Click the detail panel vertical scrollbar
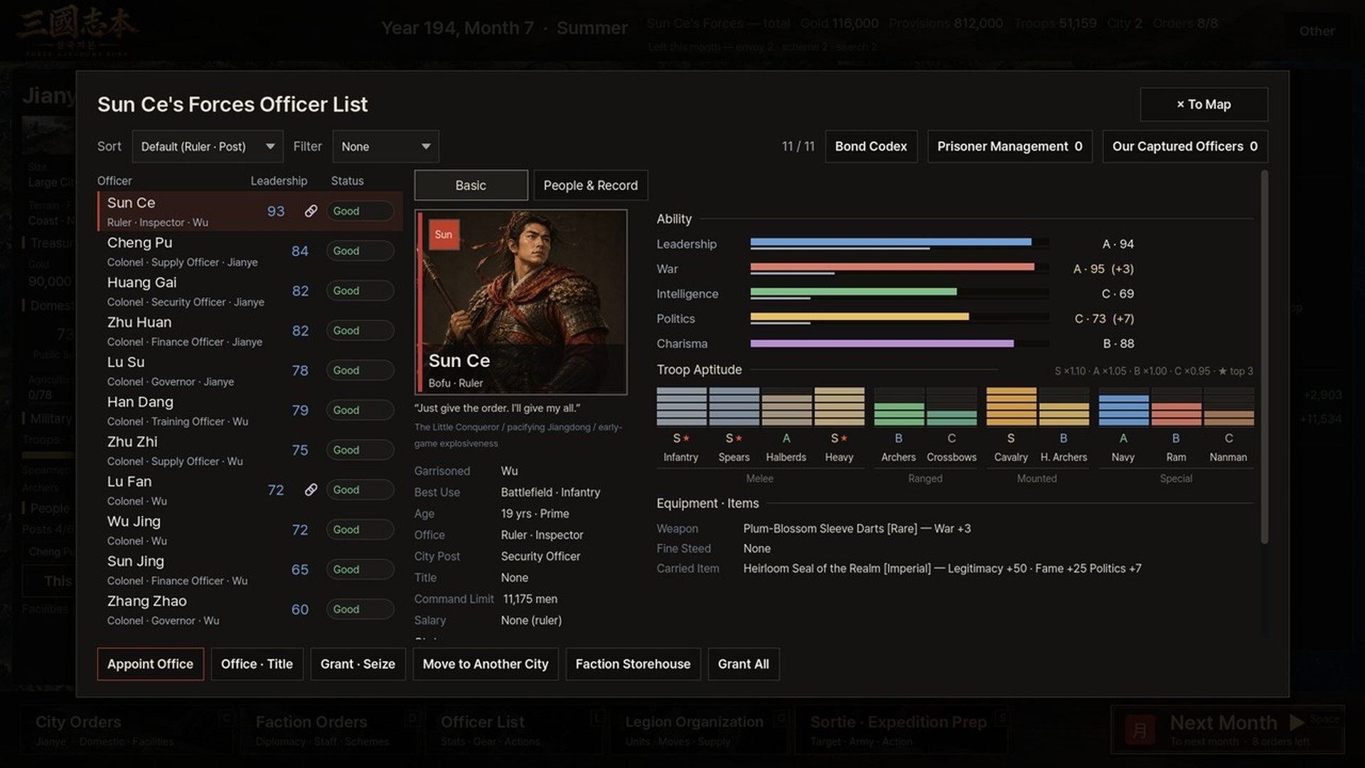1365x768 pixels. click(1264, 357)
